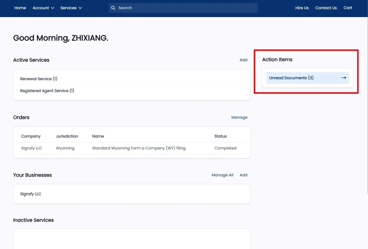Screen dimensions: 368x249
Task: Open Registered Agent Service (1) entry
Action: click(47, 91)
